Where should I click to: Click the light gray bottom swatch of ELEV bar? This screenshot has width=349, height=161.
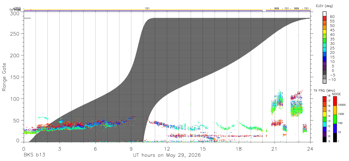pos(325,81)
